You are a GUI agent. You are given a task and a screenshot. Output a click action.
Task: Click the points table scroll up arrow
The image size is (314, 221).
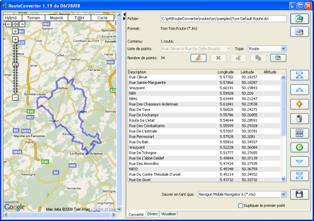[283, 77]
